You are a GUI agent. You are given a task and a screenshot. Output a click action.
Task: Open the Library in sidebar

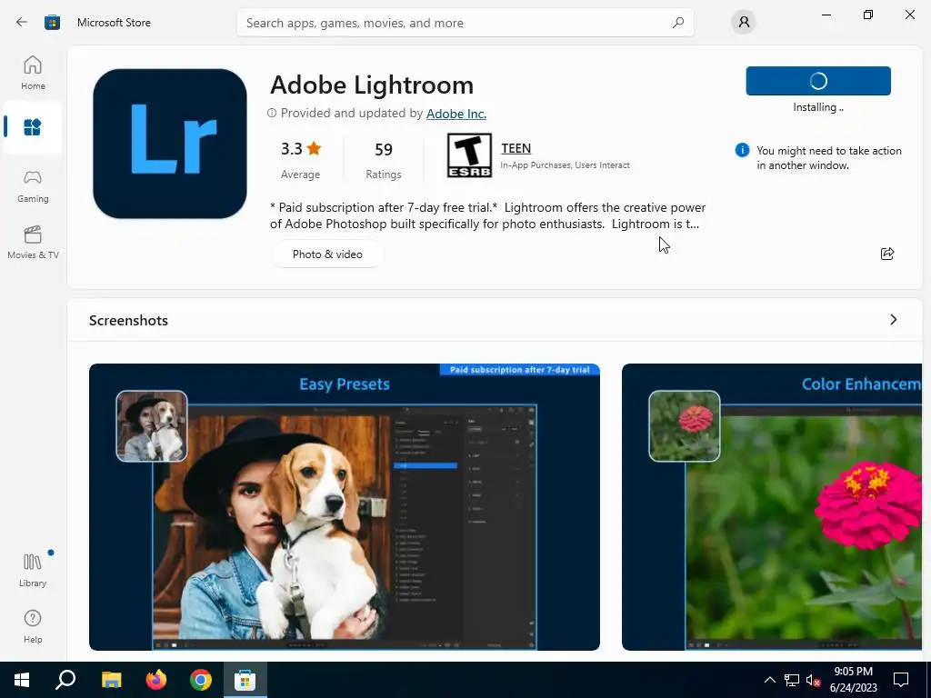[x=33, y=570]
